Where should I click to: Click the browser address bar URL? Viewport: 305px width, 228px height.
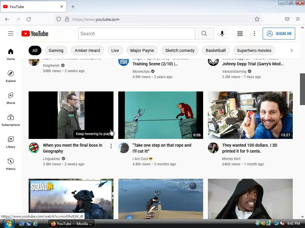pyautogui.click(x=96, y=19)
